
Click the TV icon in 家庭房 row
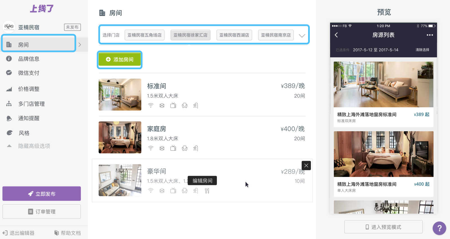point(173,148)
